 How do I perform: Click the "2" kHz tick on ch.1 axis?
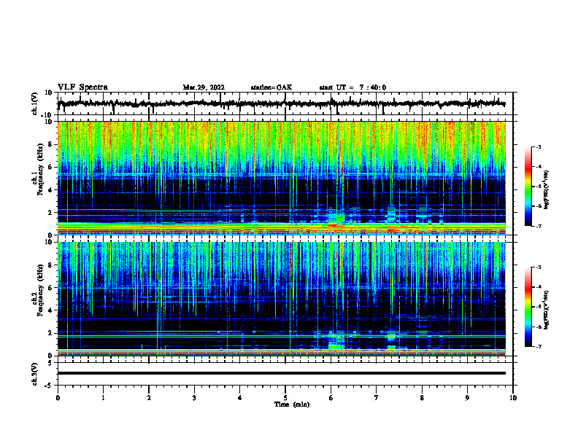51,212
